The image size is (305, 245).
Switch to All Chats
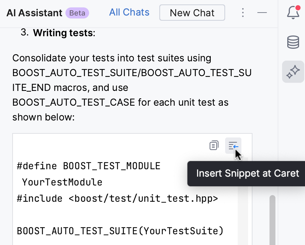(129, 12)
